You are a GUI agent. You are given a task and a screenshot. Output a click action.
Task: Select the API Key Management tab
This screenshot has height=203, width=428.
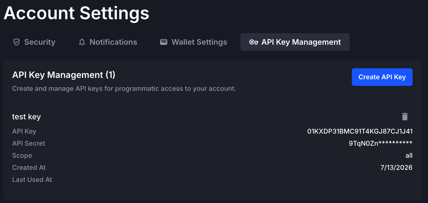[x=295, y=42]
